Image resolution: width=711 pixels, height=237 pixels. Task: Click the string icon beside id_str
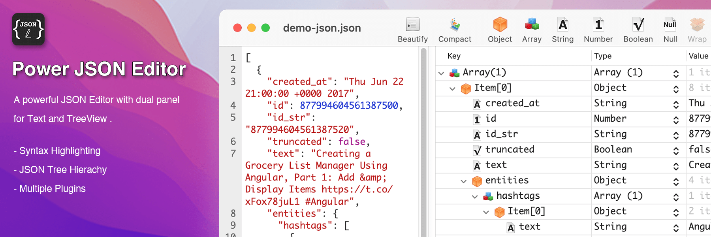click(477, 135)
